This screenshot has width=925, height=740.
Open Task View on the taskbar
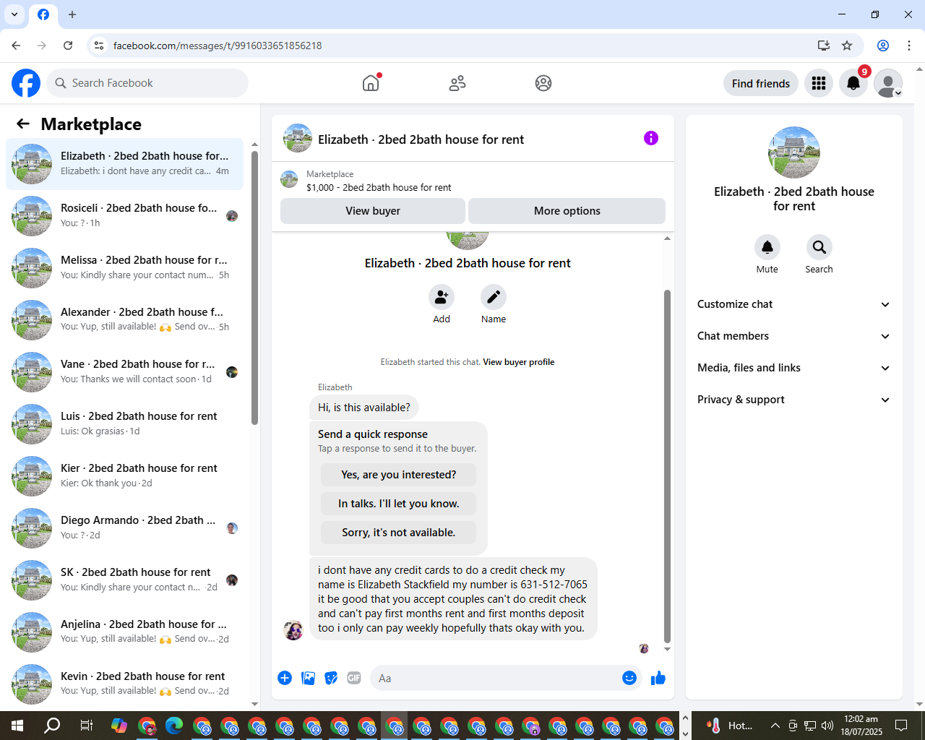(x=86, y=726)
